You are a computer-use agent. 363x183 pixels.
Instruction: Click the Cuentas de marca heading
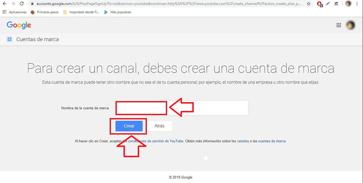tap(38, 39)
